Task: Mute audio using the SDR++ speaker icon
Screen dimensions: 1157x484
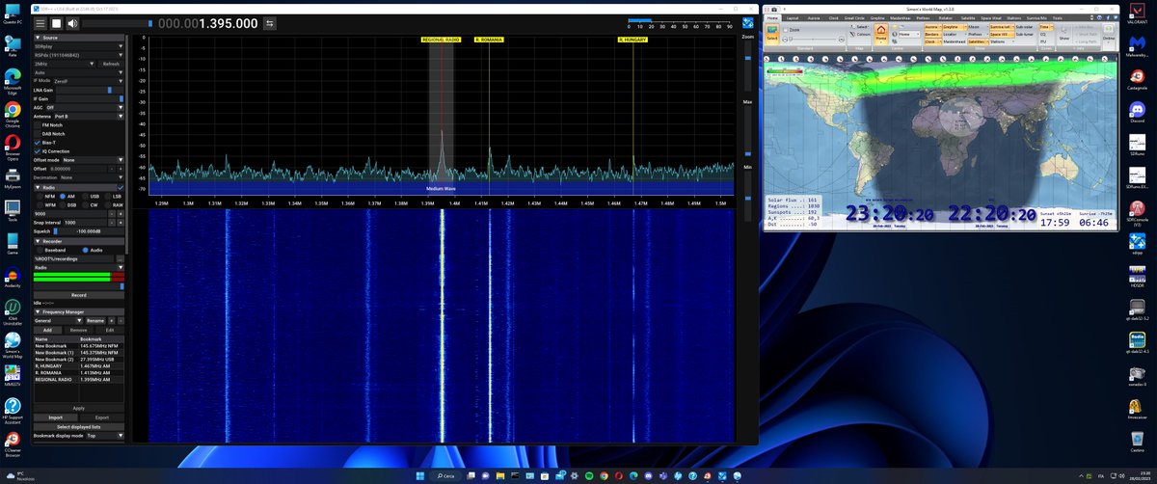Action: tap(72, 22)
